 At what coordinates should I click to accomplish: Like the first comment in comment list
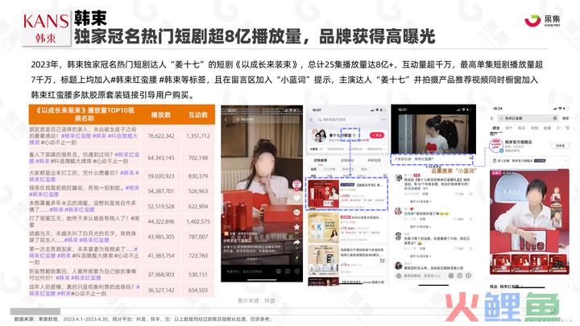click(458, 194)
